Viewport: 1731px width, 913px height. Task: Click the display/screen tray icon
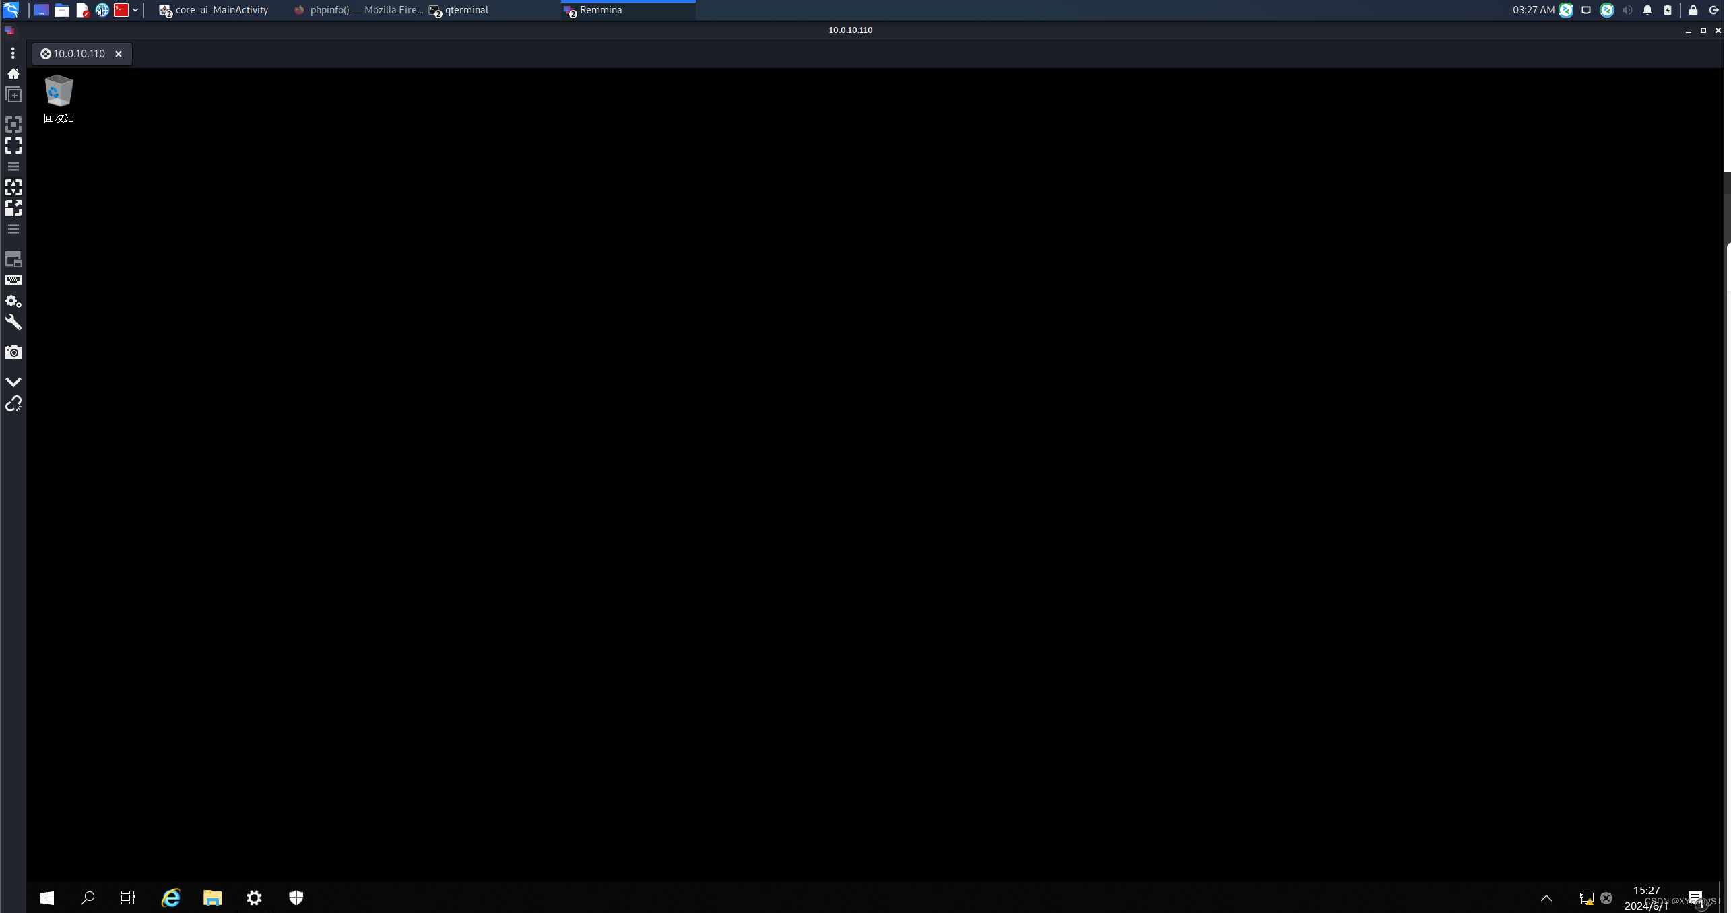[1586, 10]
